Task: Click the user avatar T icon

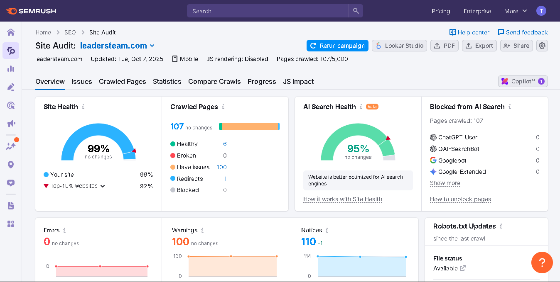Action: click(541, 11)
